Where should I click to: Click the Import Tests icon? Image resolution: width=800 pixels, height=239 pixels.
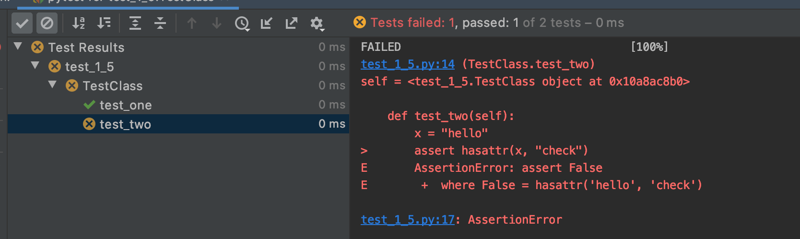tap(267, 23)
